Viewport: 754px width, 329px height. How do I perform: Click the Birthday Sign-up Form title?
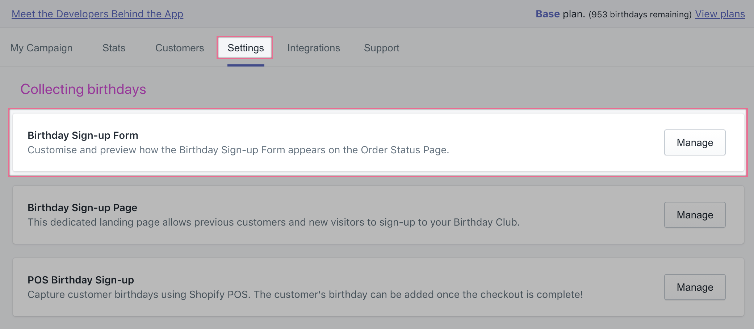[x=83, y=135]
